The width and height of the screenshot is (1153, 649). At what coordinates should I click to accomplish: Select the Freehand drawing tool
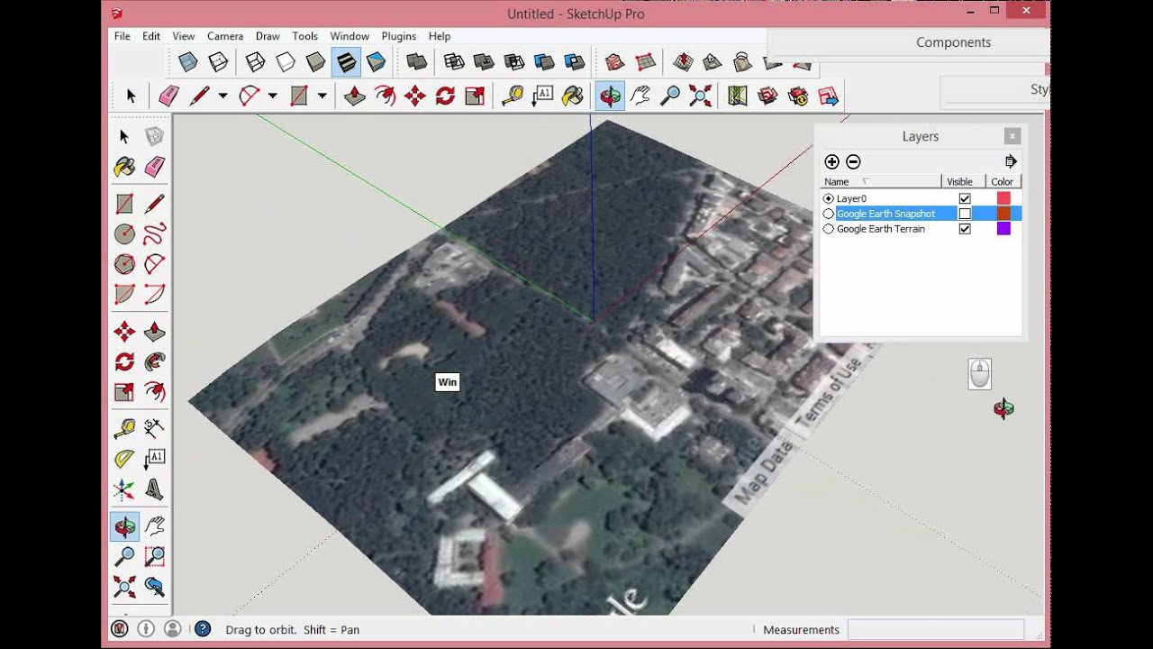pyautogui.click(x=154, y=234)
